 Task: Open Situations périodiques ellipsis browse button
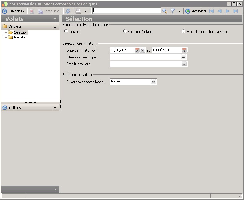pos(184,57)
